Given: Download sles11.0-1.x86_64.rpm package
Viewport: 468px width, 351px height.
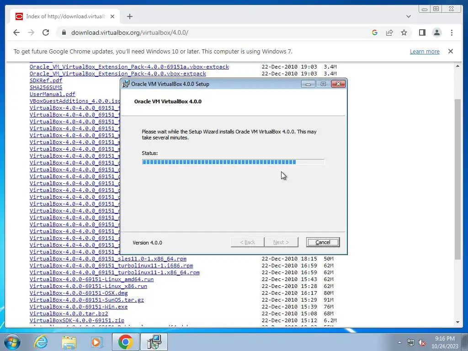Looking at the screenshot, I should tap(108, 259).
